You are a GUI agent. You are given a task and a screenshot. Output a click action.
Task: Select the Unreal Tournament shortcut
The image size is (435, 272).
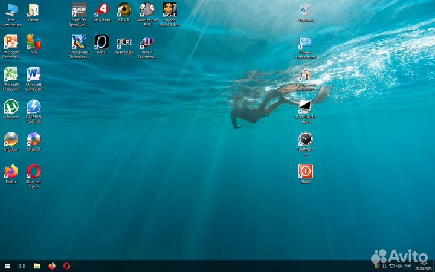pyautogui.click(x=147, y=42)
